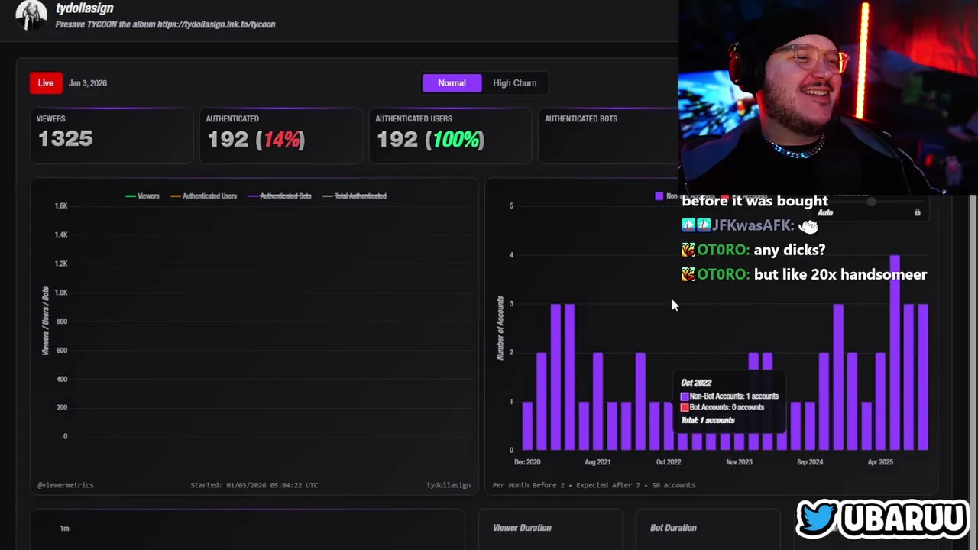
Task: Click the 'Started: 01/03/2026 05:04:22 UTC' text
Action: (254, 485)
